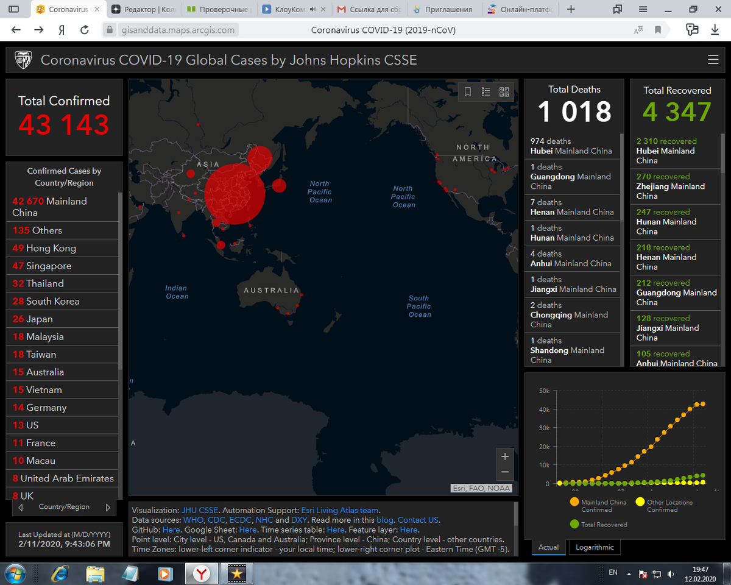The height and width of the screenshot is (585, 731).
Task: Go forward with browser forward arrow
Action: pos(38,30)
